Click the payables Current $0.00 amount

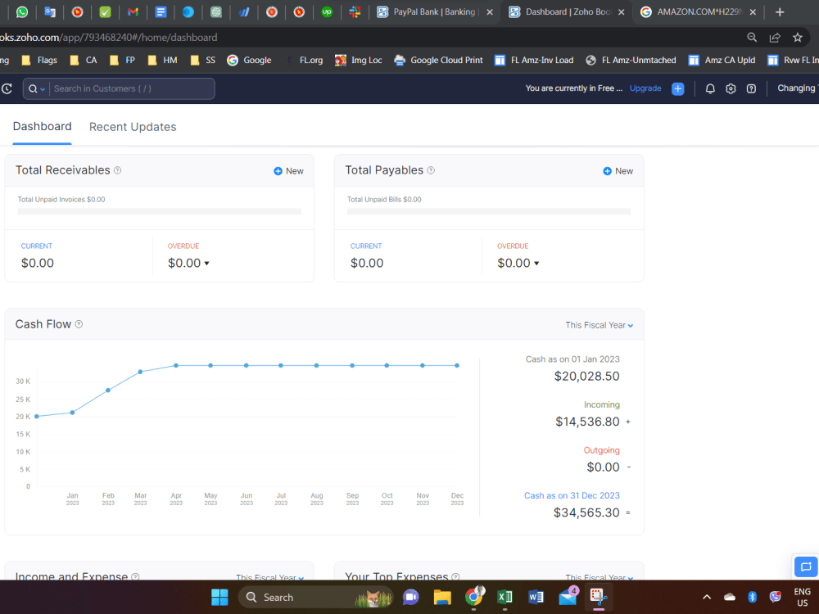pos(367,263)
